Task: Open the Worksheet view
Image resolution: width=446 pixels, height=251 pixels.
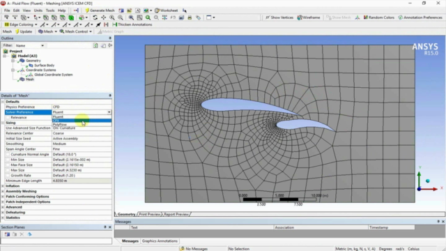Action: (167, 10)
